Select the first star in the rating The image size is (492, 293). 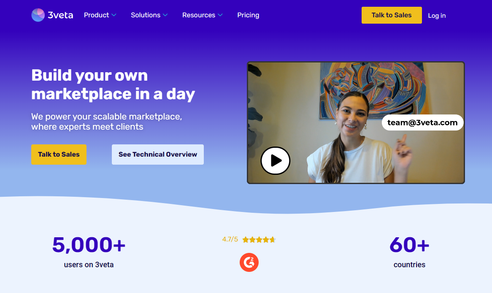pyautogui.click(x=246, y=239)
